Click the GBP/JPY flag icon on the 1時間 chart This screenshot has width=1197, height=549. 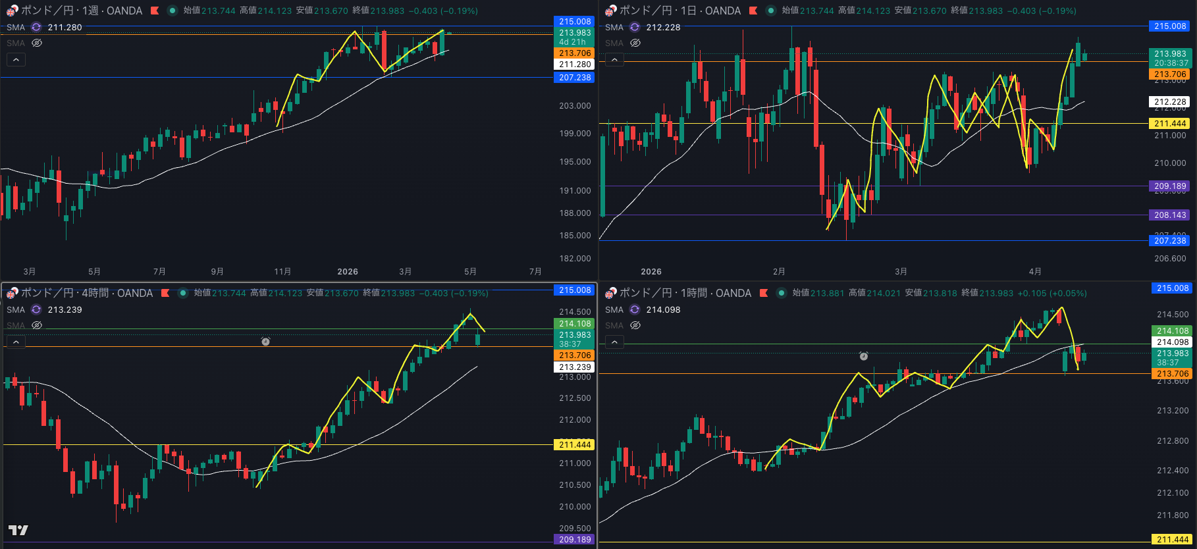[610, 293]
